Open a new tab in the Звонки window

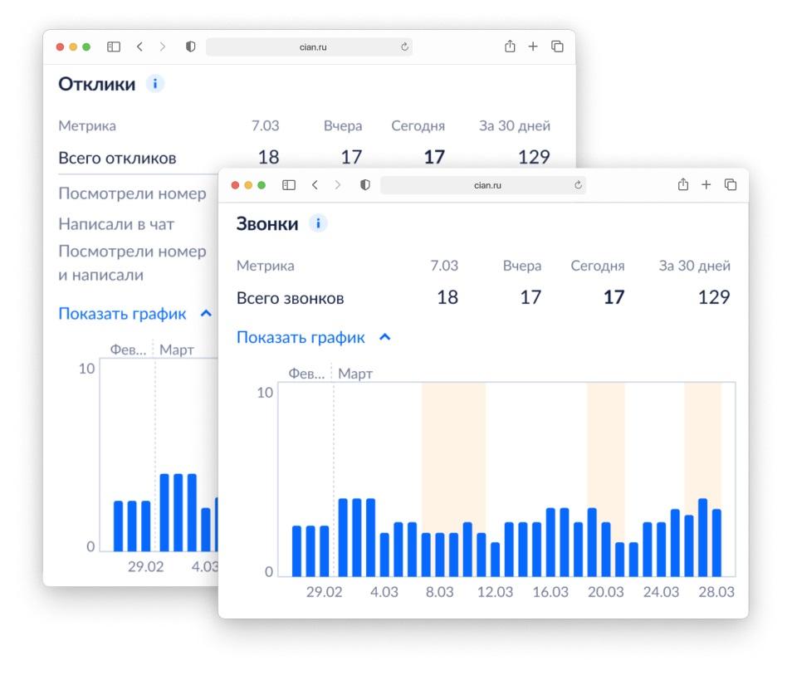(x=706, y=185)
